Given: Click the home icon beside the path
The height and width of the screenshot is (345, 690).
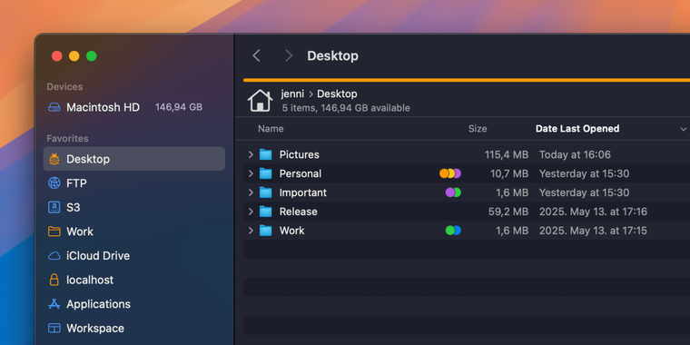Looking at the screenshot, I should (260, 101).
